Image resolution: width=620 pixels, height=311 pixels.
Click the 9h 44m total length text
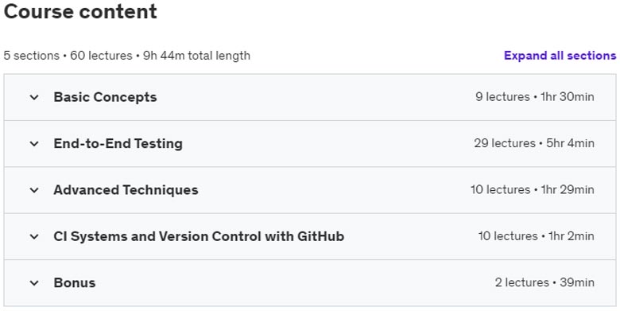point(196,56)
